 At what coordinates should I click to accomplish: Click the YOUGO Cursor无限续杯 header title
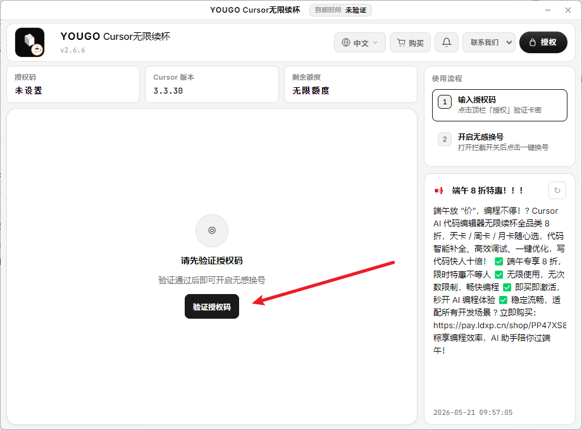point(115,36)
